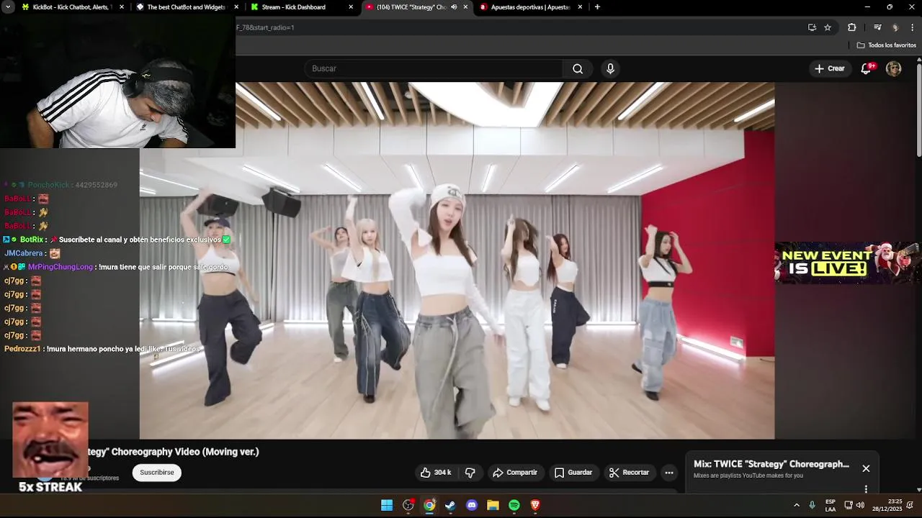This screenshot has height=518, width=922.
Task: Open media controls in browser toolbar
Action: [x=877, y=27]
